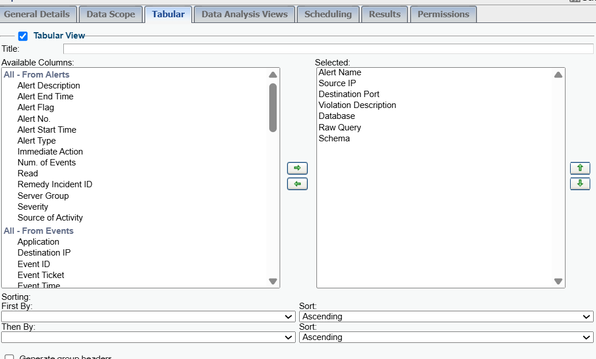Image resolution: width=596 pixels, height=359 pixels.
Task: Select 'Server Group' column
Action: pos(43,196)
